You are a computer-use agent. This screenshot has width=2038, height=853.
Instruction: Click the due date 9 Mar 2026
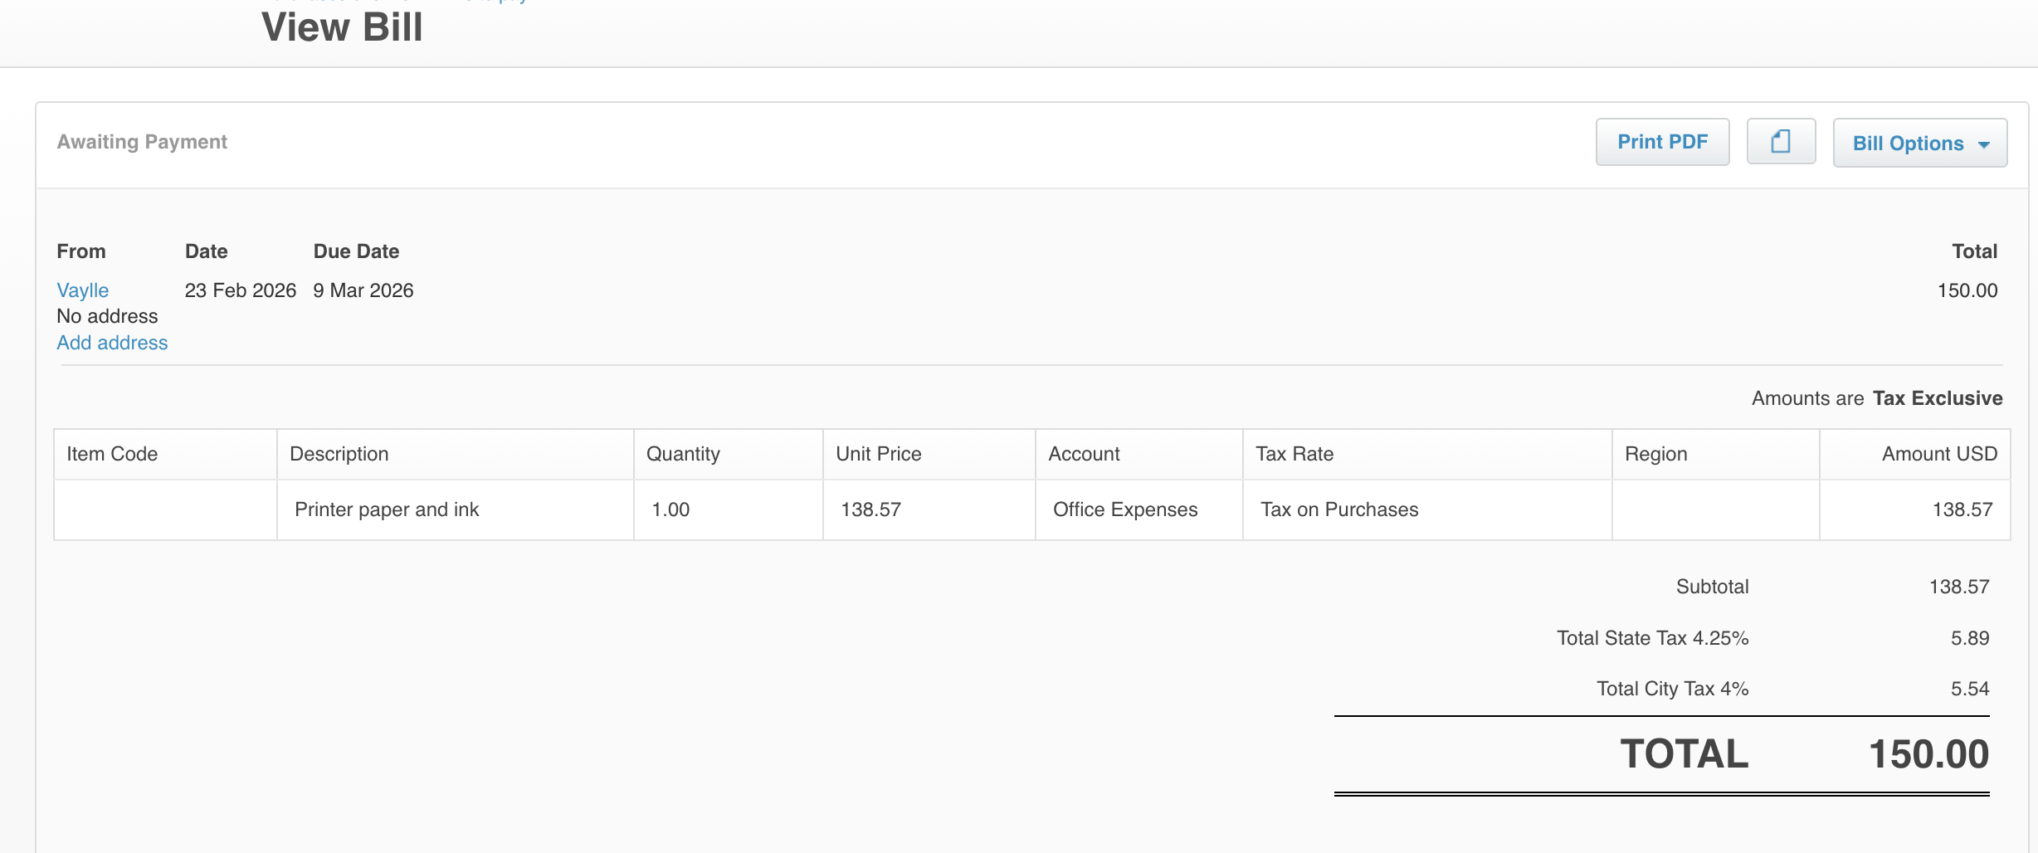coord(363,290)
